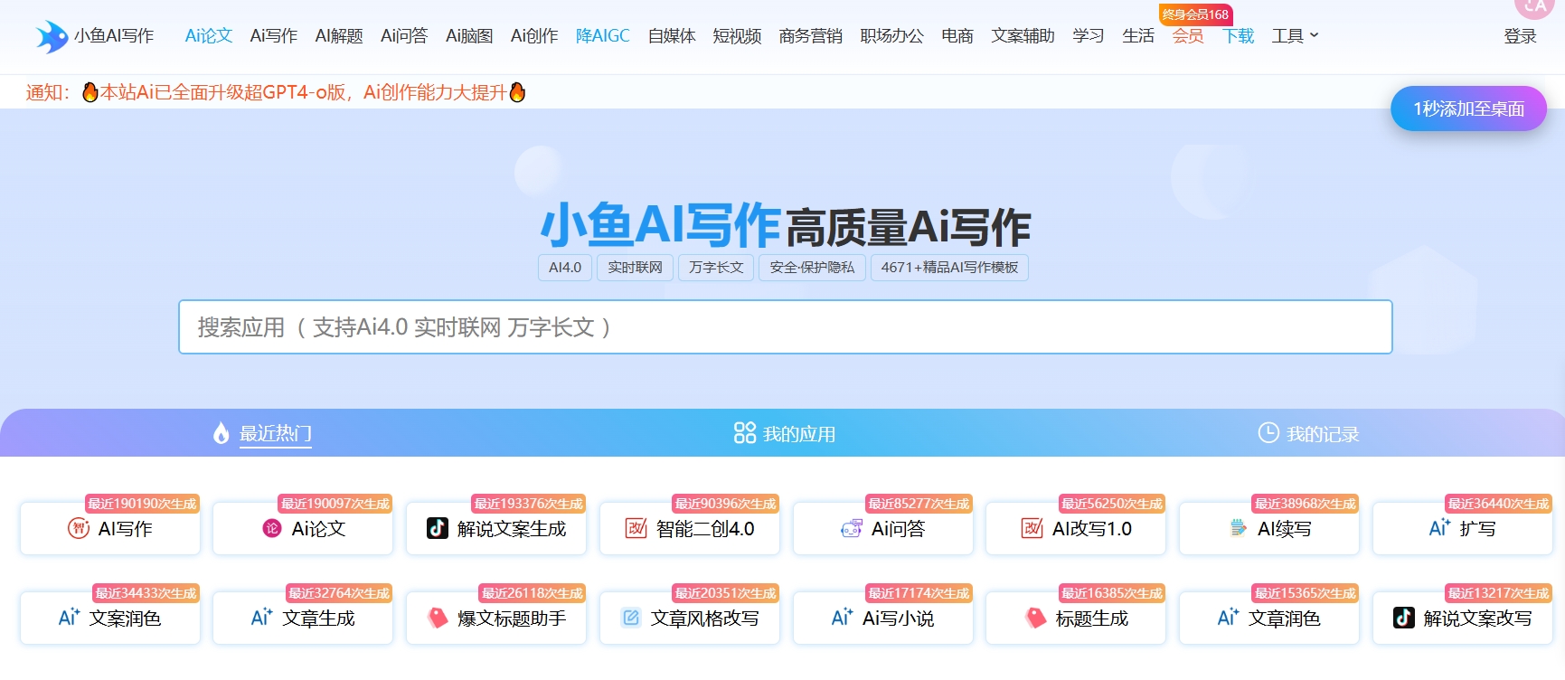
Task: Switch to the 最近热门 tab
Action: [x=263, y=433]
